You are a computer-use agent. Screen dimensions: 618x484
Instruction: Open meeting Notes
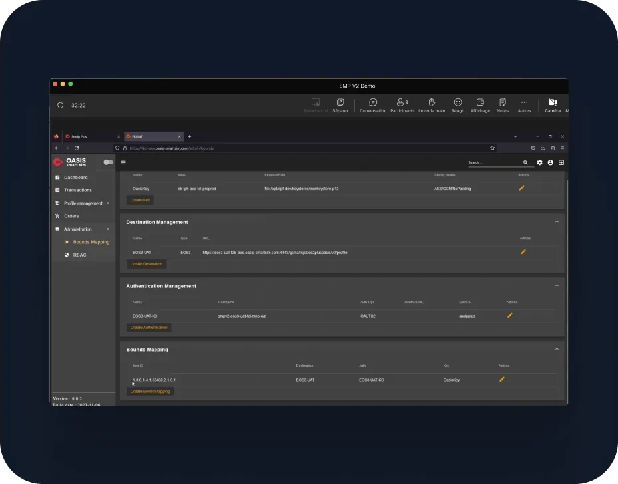(503, 106)
